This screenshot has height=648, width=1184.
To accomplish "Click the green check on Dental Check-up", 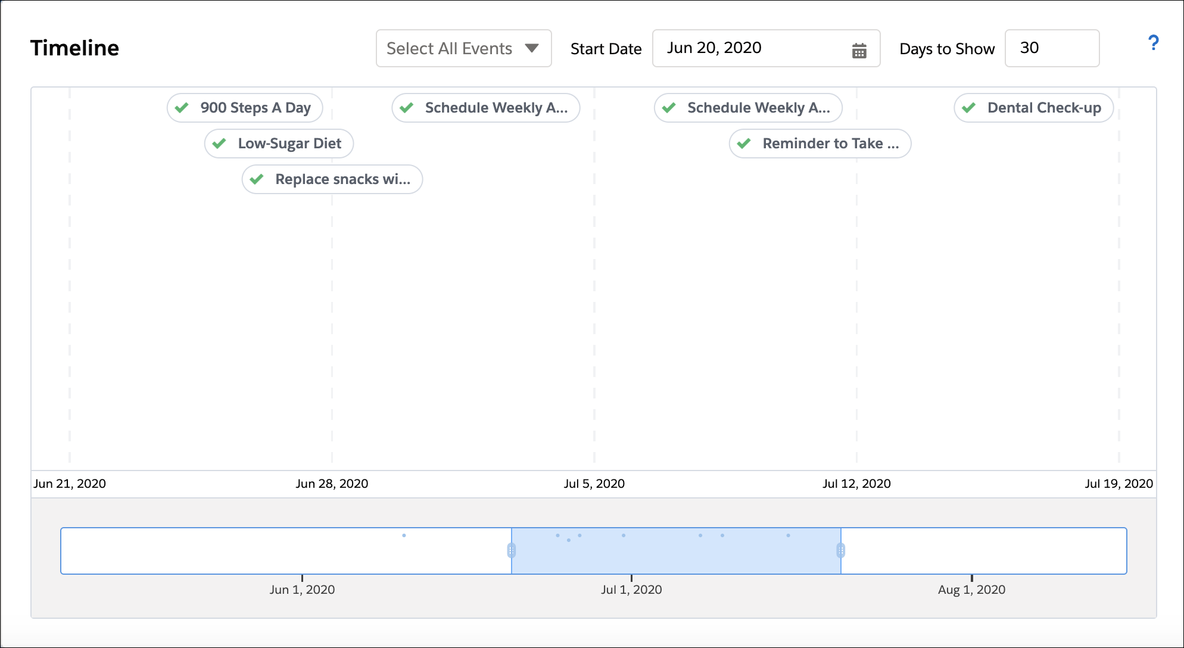I will coord(969,108).
